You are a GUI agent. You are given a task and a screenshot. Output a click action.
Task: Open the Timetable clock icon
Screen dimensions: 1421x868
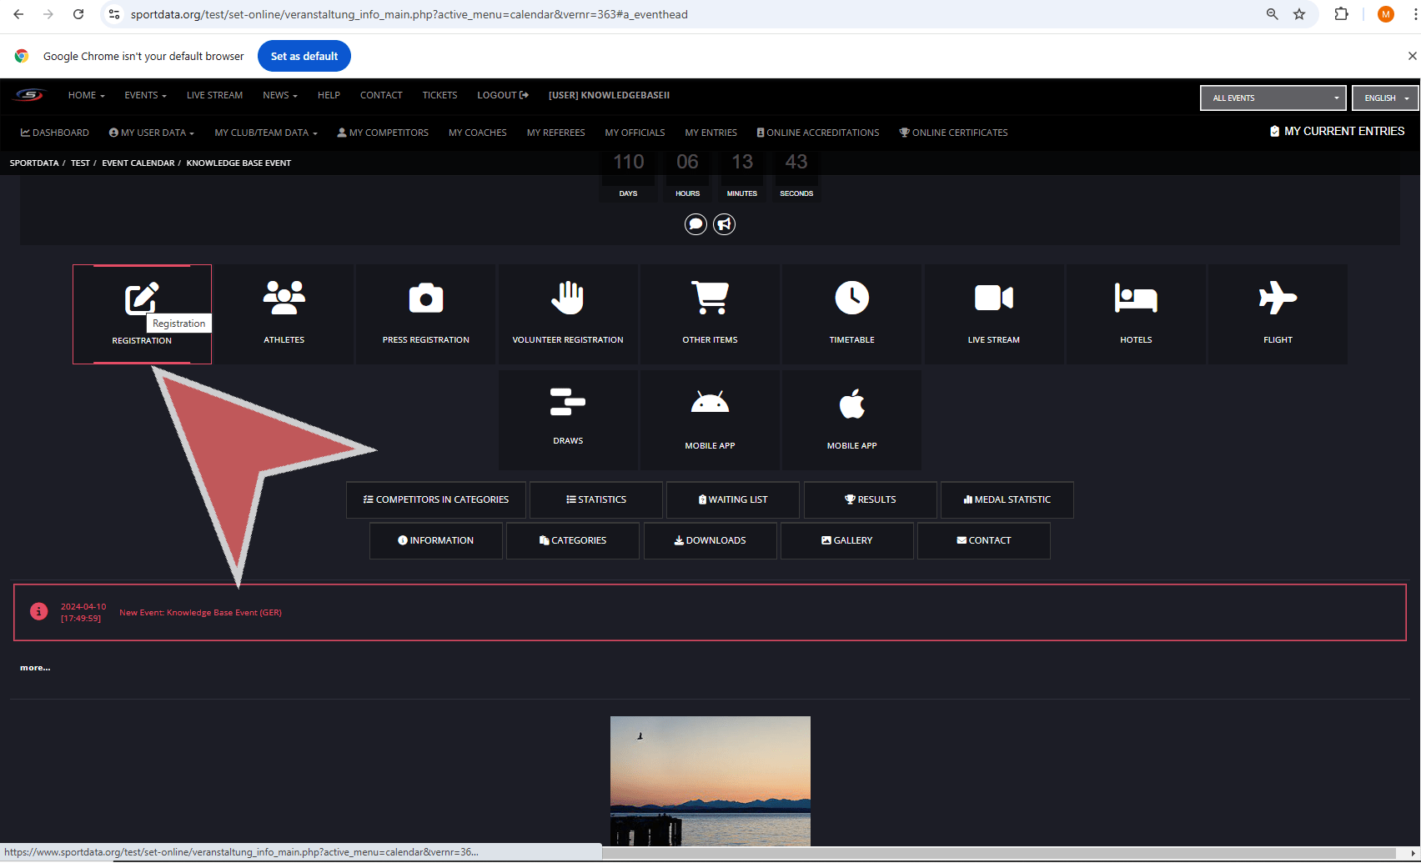pyautogui.click(x=851, y=298)
